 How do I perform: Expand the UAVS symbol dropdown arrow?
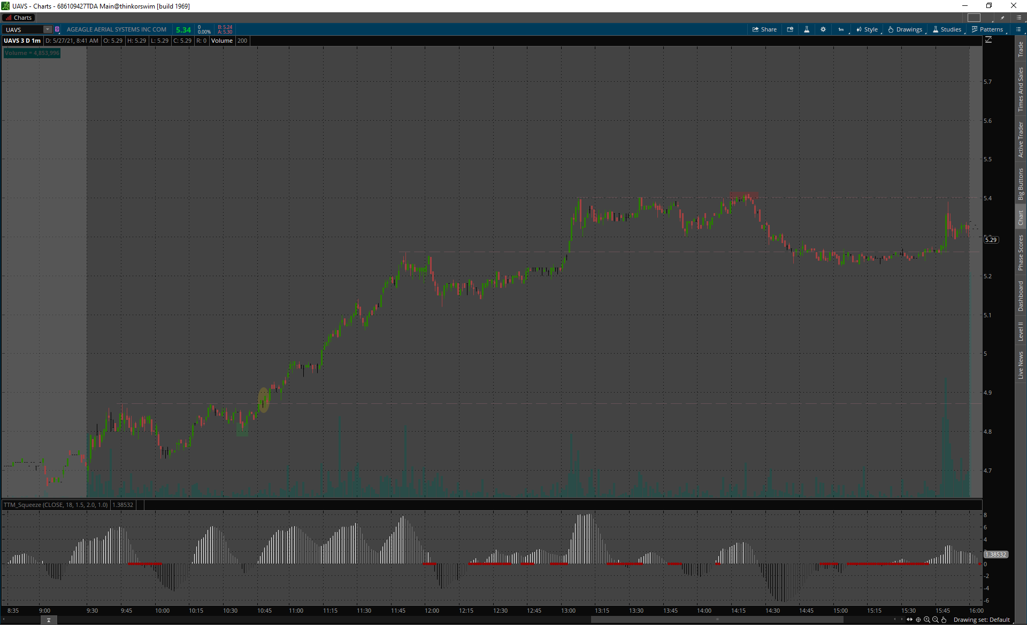(48, 29)
